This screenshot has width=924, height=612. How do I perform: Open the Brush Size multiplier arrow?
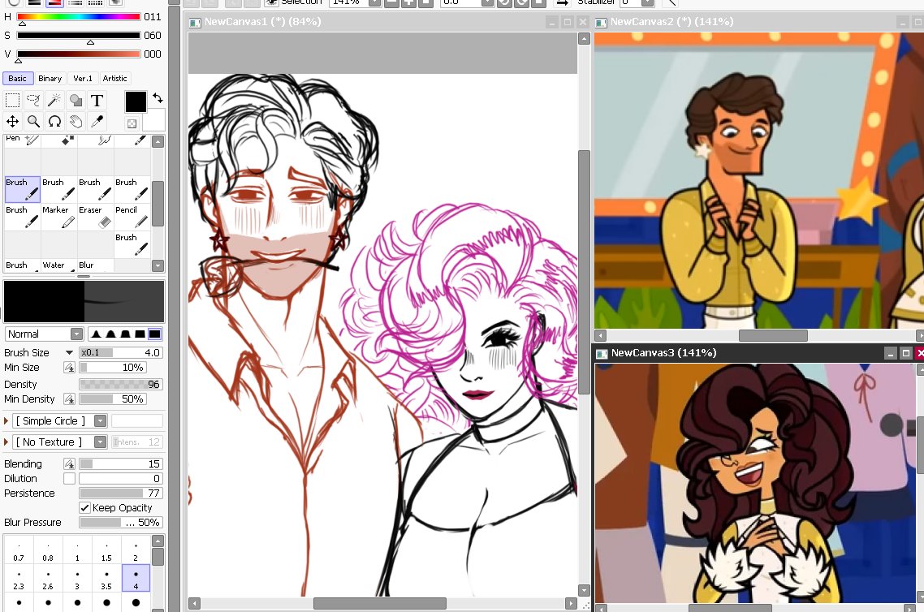pos(69,352)
